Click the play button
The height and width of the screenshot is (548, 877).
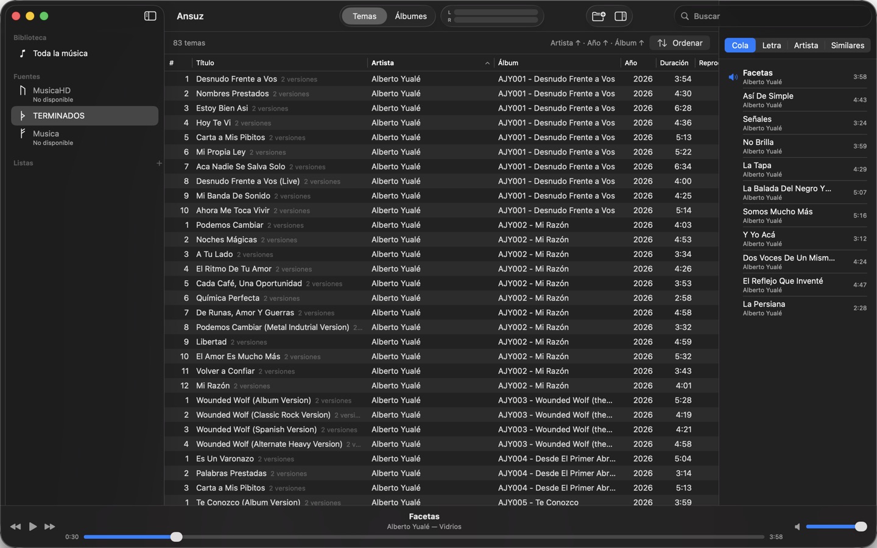coord(33,527)
